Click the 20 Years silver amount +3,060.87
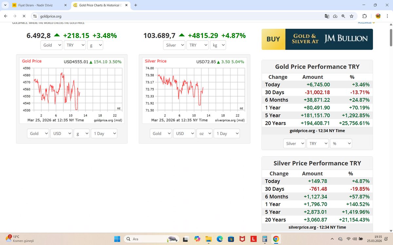This screenshot has height=245, width=393. coord(316,220)
